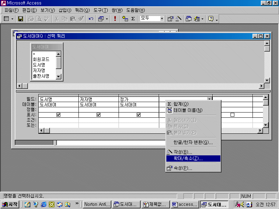
Task: Click the 도서명 field cell in the design grid
Action: [x=59, y=99]
